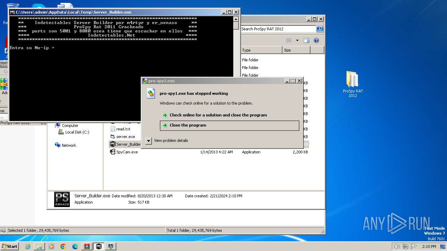Click the status bar icon beside Selected 1 folder
This screenshot has width=447, height=251.
point(3,230)
